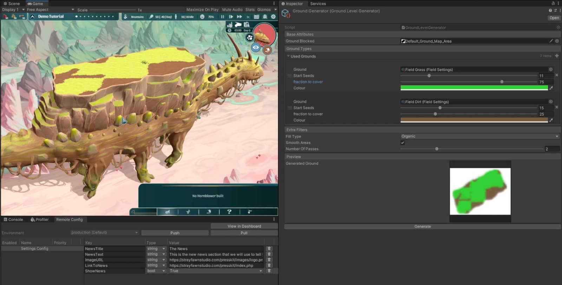Viewport: 562px width, 285px height.
Task: Toggle the Smooth Areas checkbox
Action: click(x=403, y=142)
